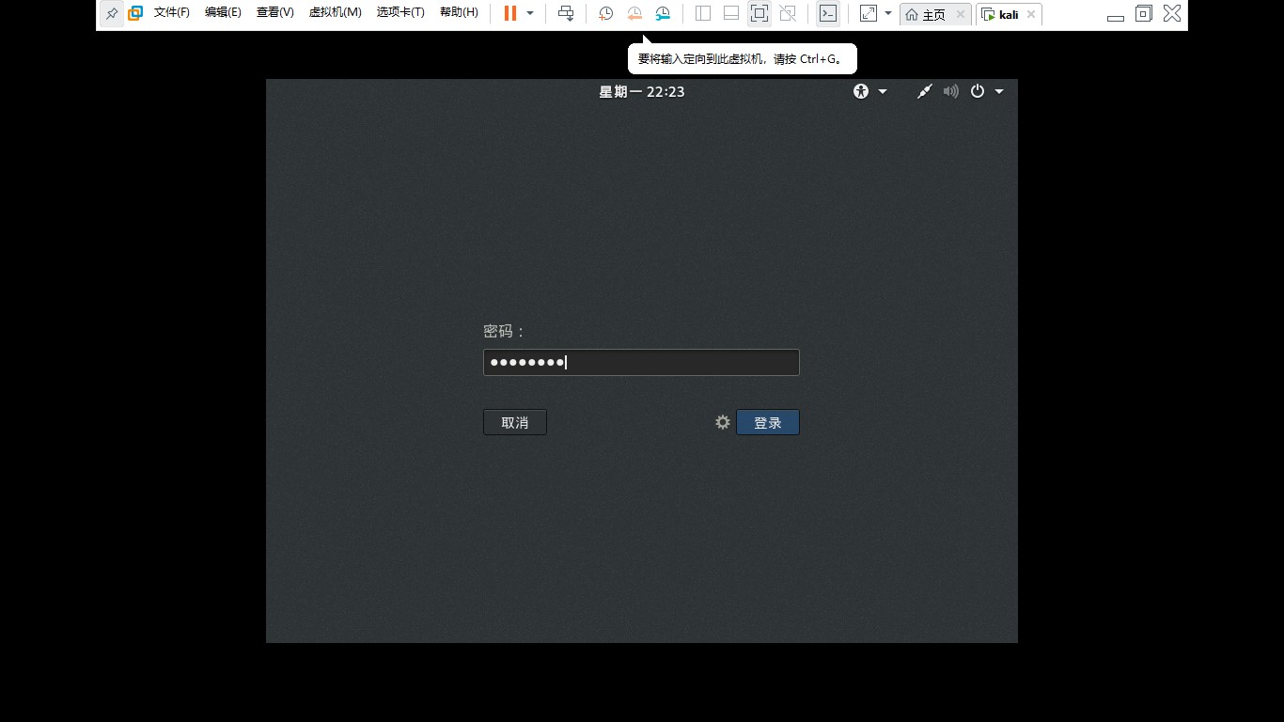Click the 密码： label

tap(504, 331)
